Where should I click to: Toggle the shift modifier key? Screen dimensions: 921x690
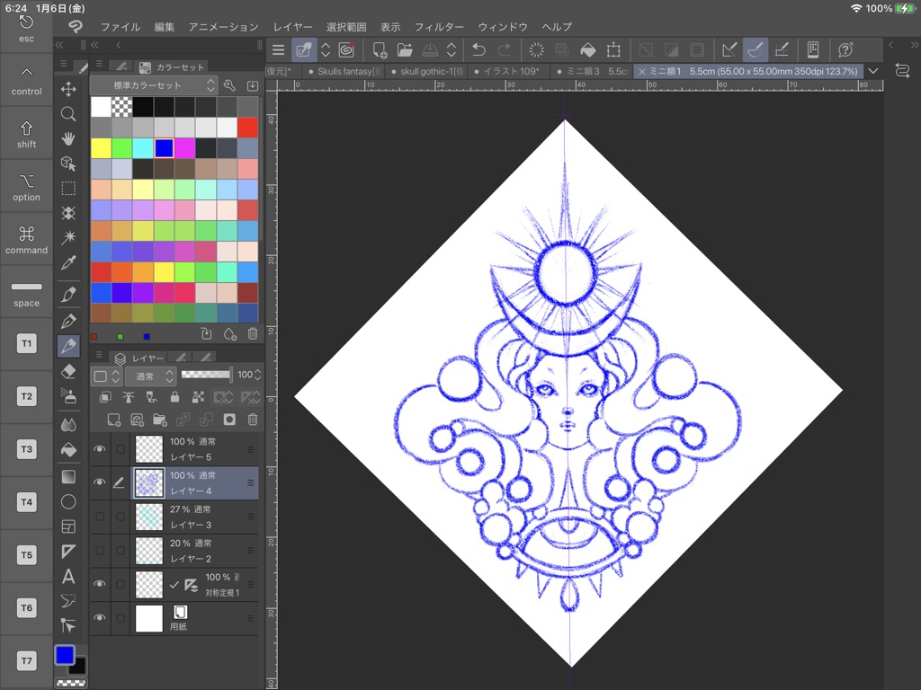26,134
